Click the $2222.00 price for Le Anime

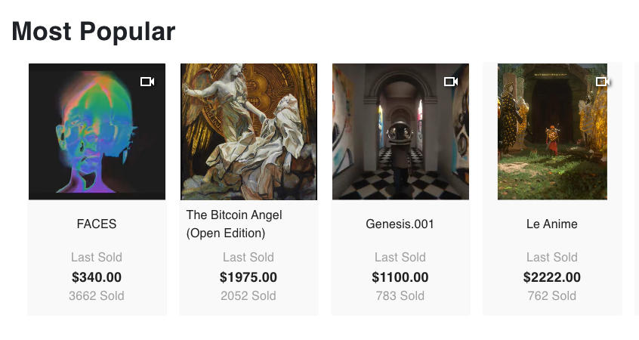[x=552, y=277]
